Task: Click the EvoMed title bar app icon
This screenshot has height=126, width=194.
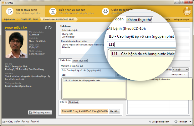Action: (x=3, y=3)
